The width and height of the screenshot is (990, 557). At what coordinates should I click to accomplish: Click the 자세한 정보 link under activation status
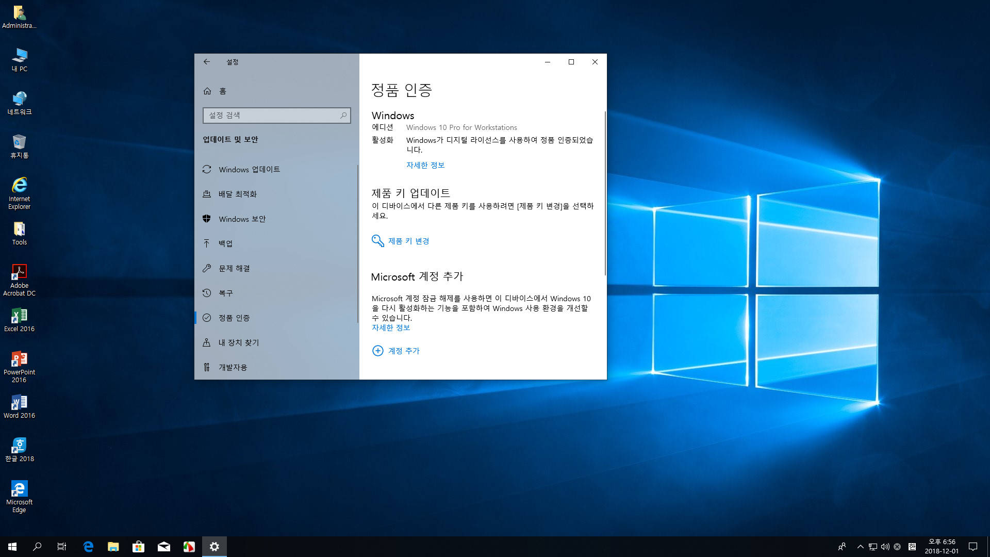(425, 165)
